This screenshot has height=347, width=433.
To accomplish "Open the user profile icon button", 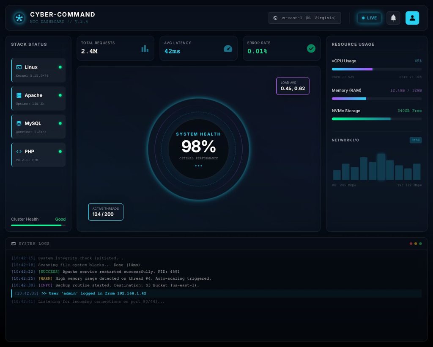I will tap(412, 18).
